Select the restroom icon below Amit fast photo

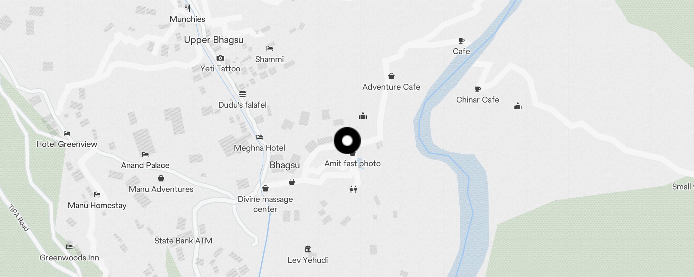pos(353,189)
